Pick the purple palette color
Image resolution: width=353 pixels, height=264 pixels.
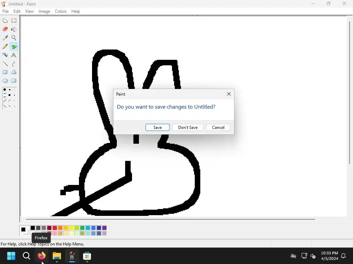pyautogui.click(x=104, y=228)
